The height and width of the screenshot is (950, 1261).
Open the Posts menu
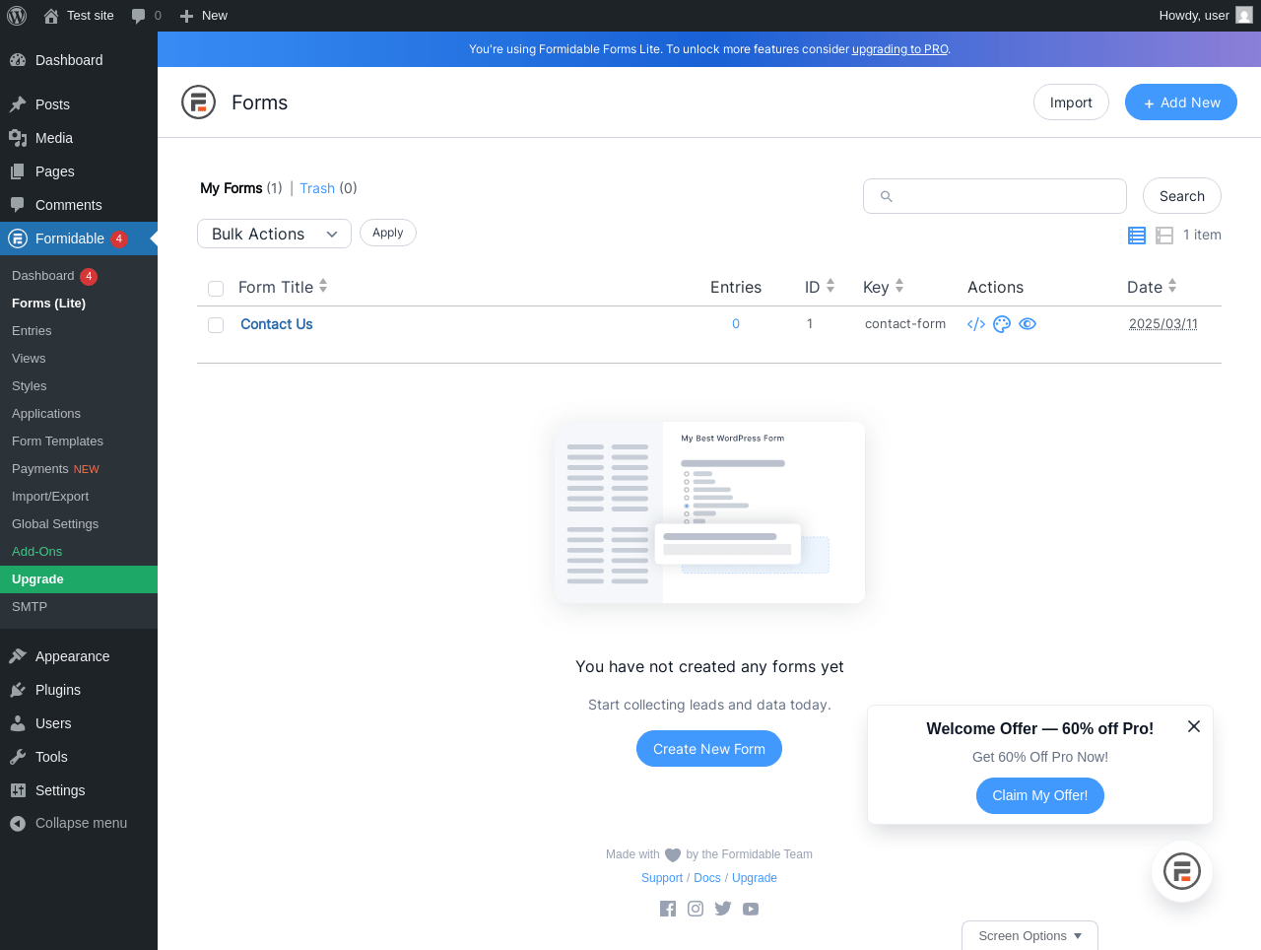tap(79, 104)
